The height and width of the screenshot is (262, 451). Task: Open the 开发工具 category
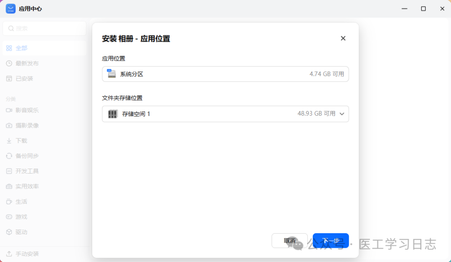(9, 171)
